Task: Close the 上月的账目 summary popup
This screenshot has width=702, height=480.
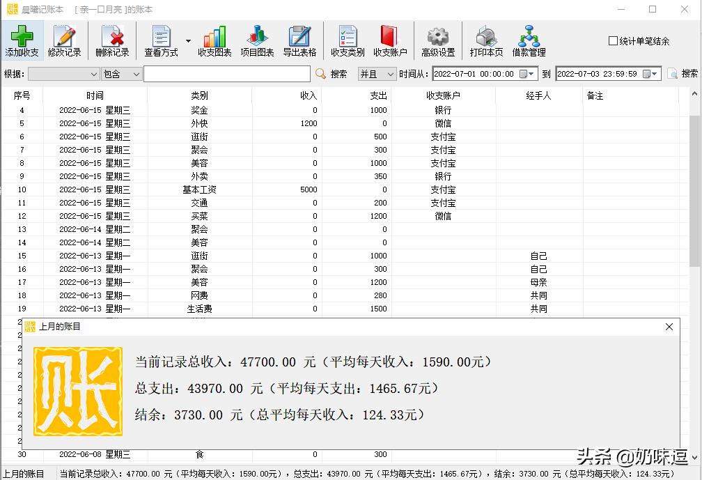Action: pyautogui.click(x=669, y=326)
